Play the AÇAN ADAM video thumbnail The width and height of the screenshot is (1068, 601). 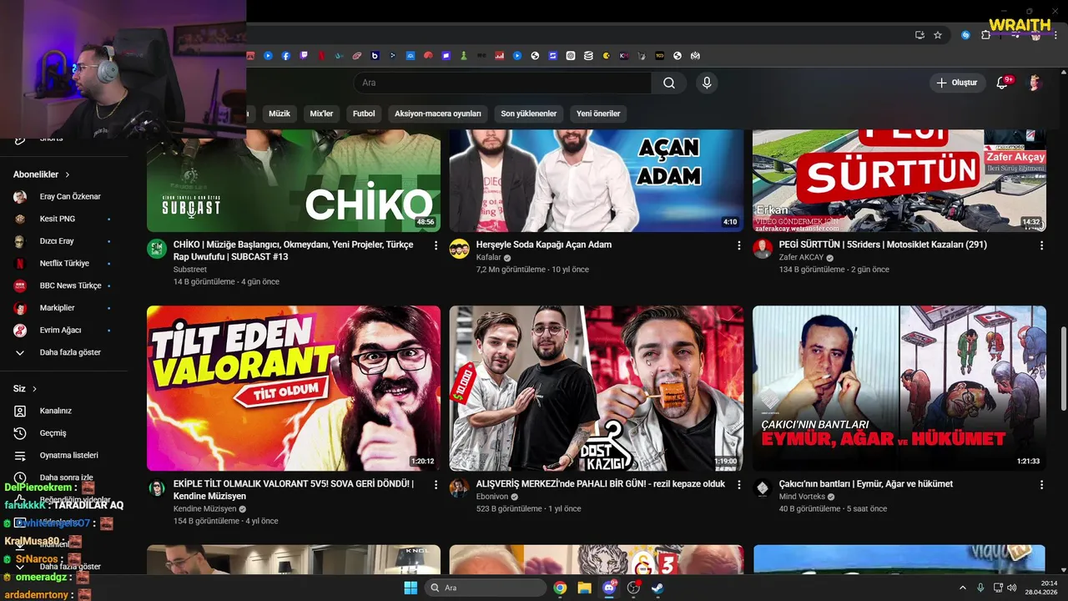click(x=597, y=180)
